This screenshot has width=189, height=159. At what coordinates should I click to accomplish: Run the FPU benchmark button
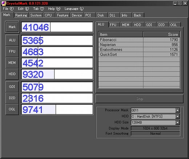pyautogui.click(x=12, y=51)
